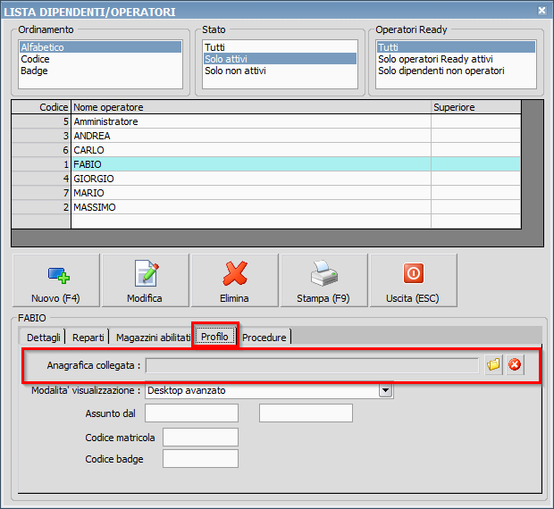
Task: Choose Badge sort order
Action: click(x=100, y=71)
